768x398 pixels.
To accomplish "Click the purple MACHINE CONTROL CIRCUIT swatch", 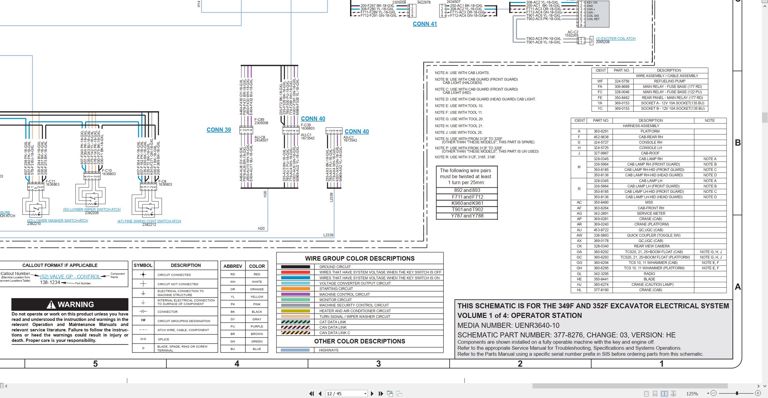I will click(295, 295).
